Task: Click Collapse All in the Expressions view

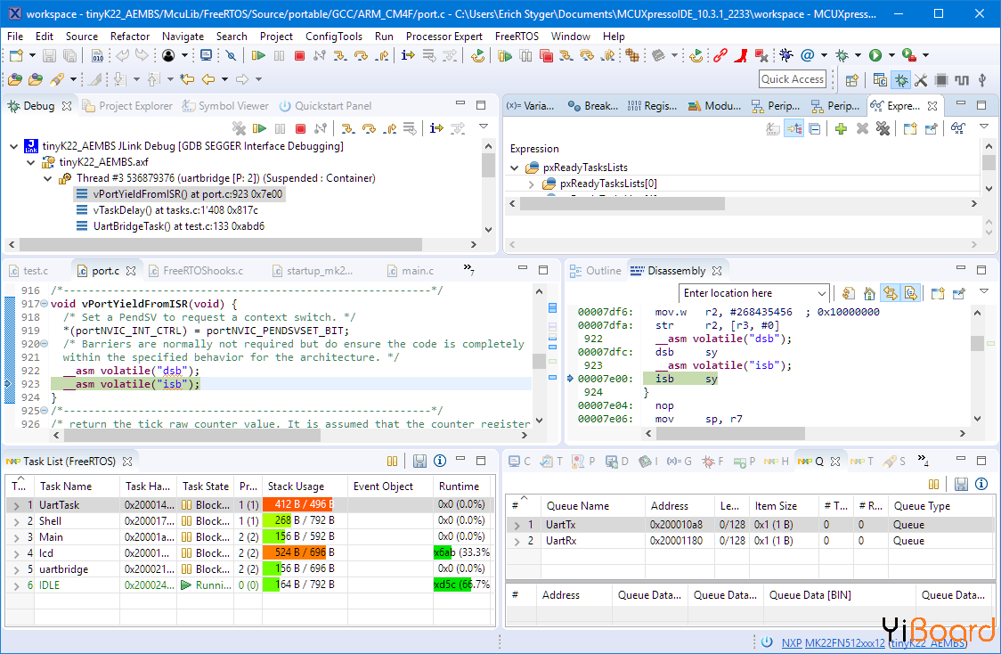Action: [815, 129]
